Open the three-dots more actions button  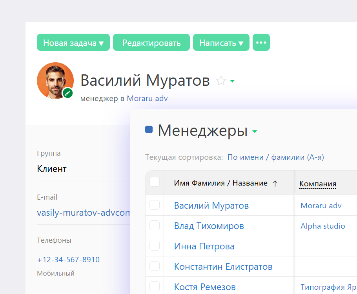tap(261, 43)
